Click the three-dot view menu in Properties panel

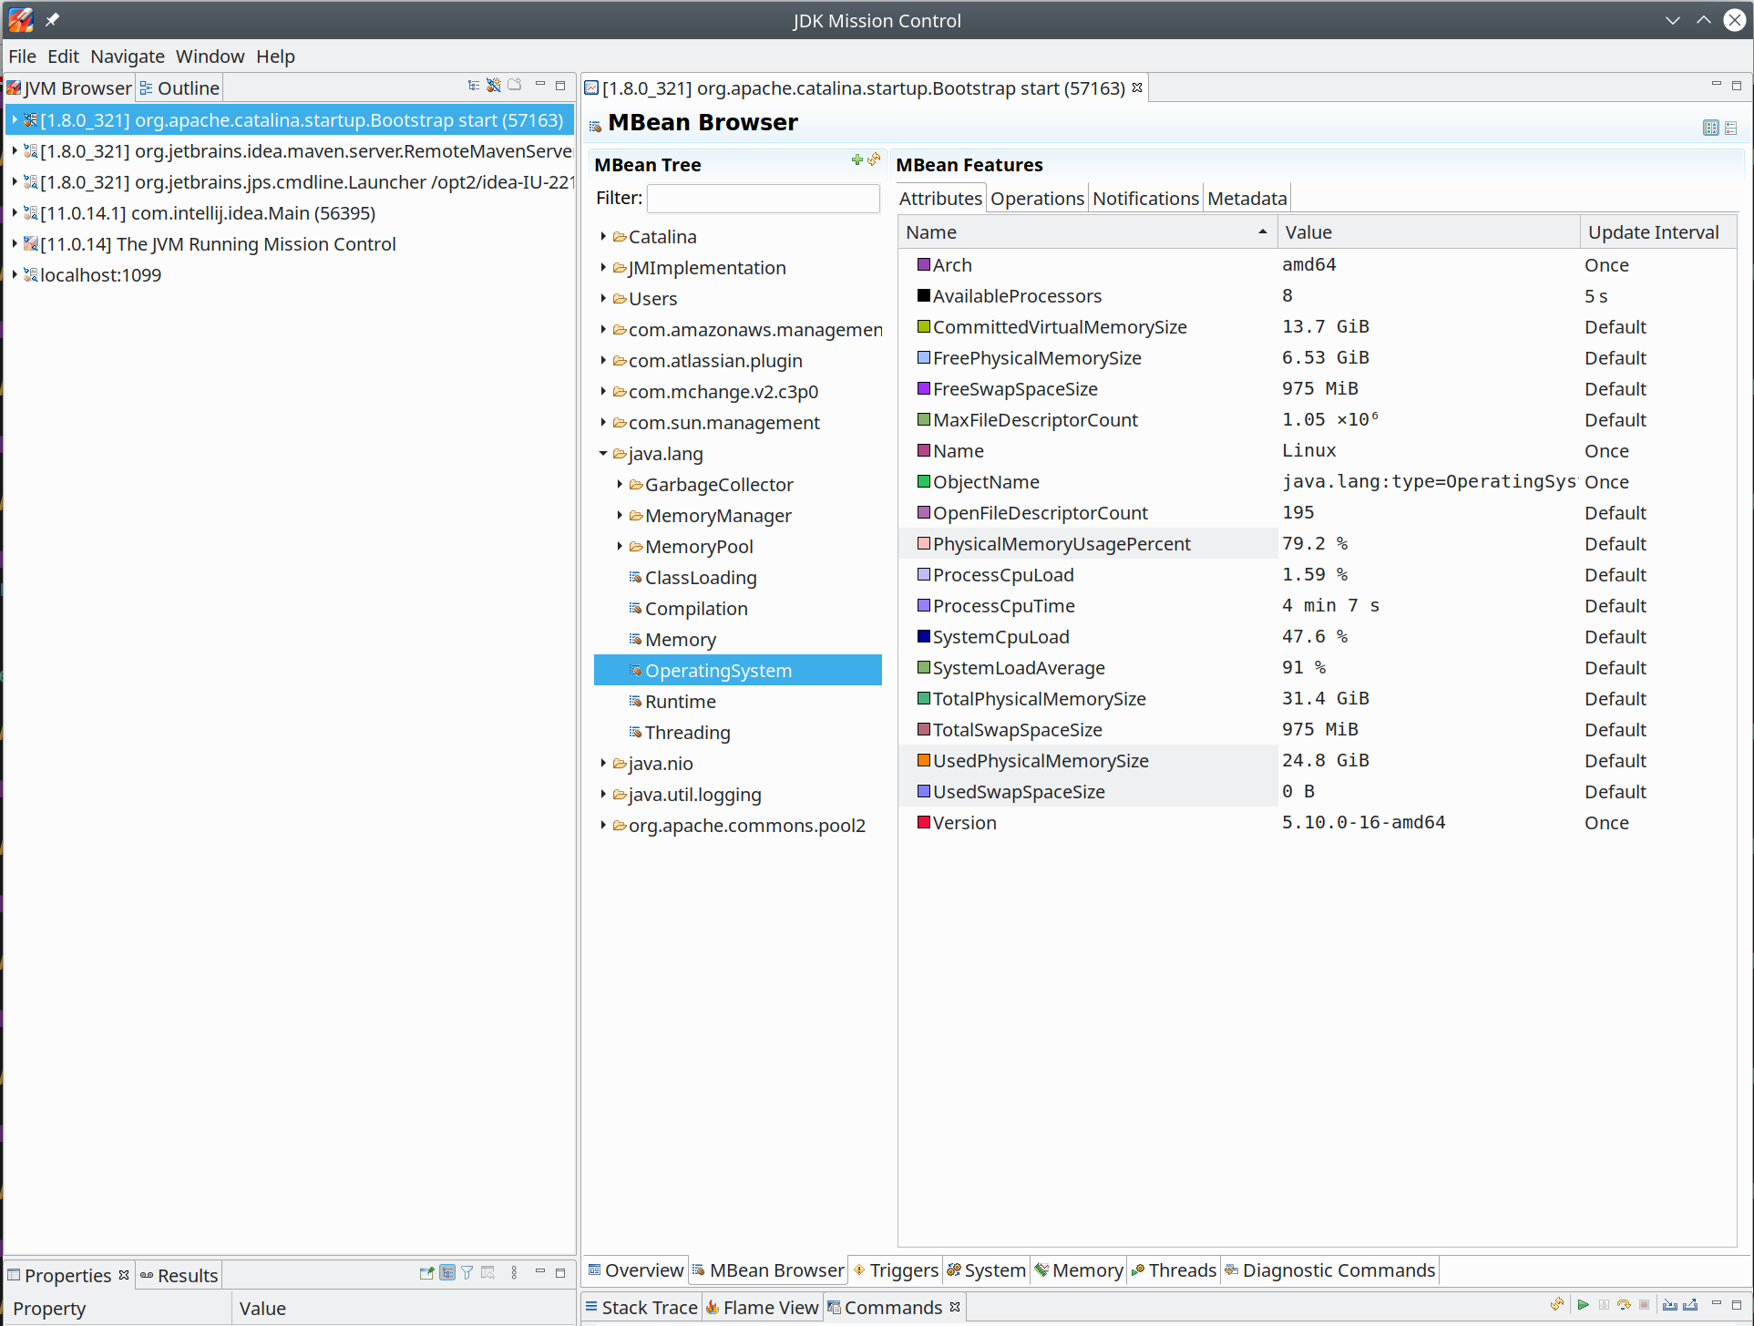tap(514, 1273)
